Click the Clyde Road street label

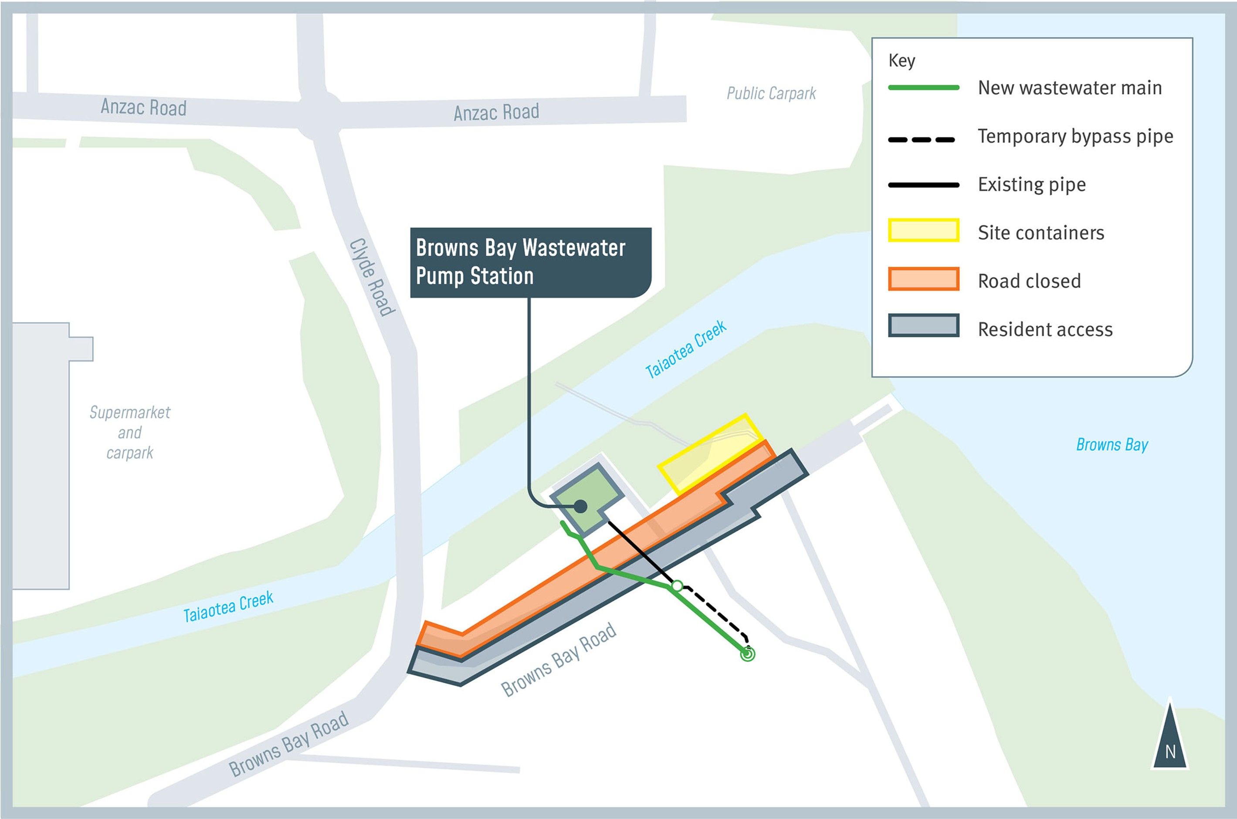[x=371, y=277]
